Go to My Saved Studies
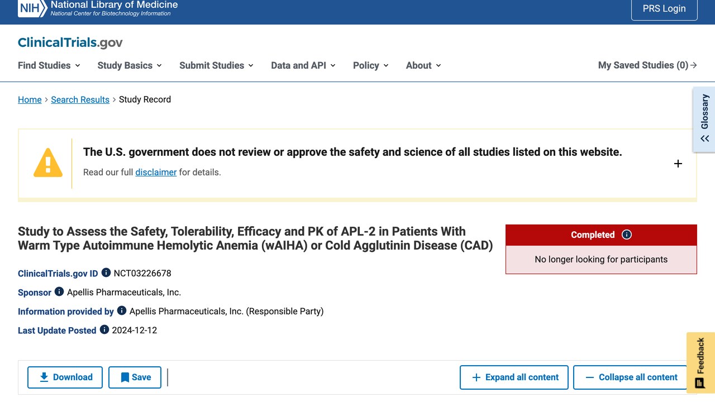The height and width of the screenshot is (402, 715). [647, 65]
